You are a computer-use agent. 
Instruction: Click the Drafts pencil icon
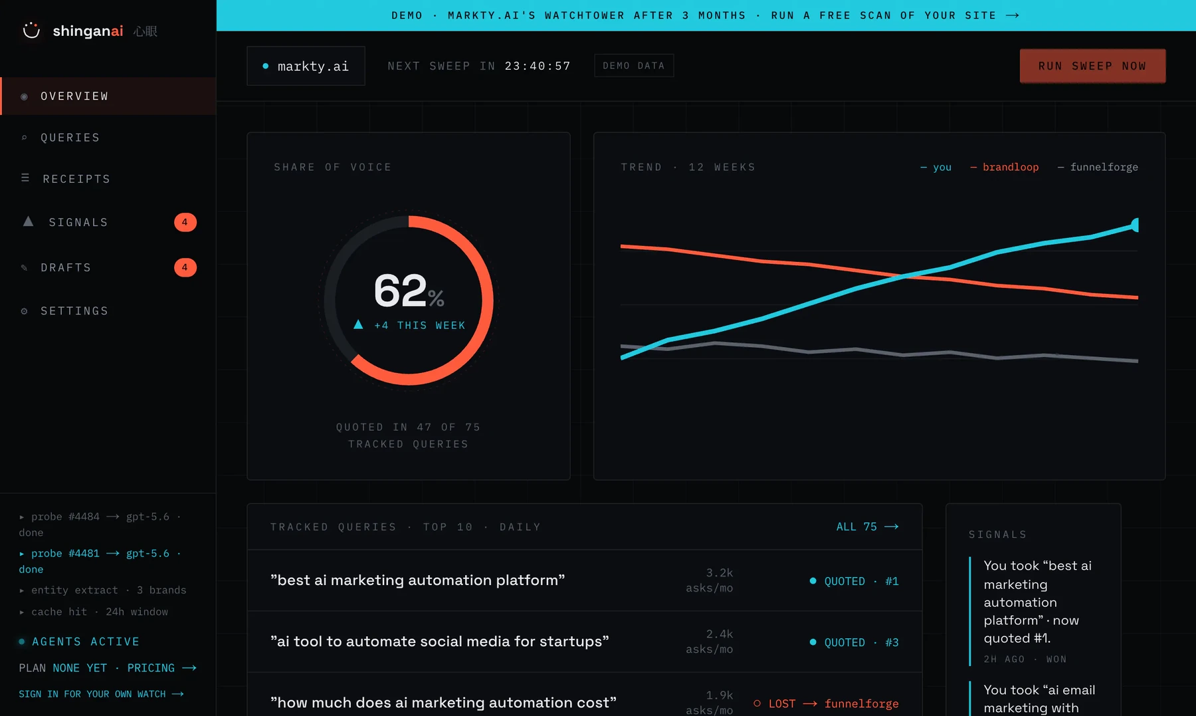[x=25, y=267]
